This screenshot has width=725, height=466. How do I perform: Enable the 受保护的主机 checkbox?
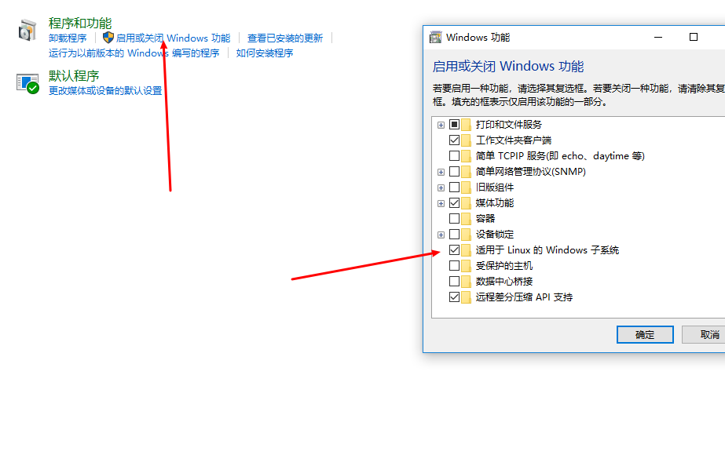pos(455,266)
